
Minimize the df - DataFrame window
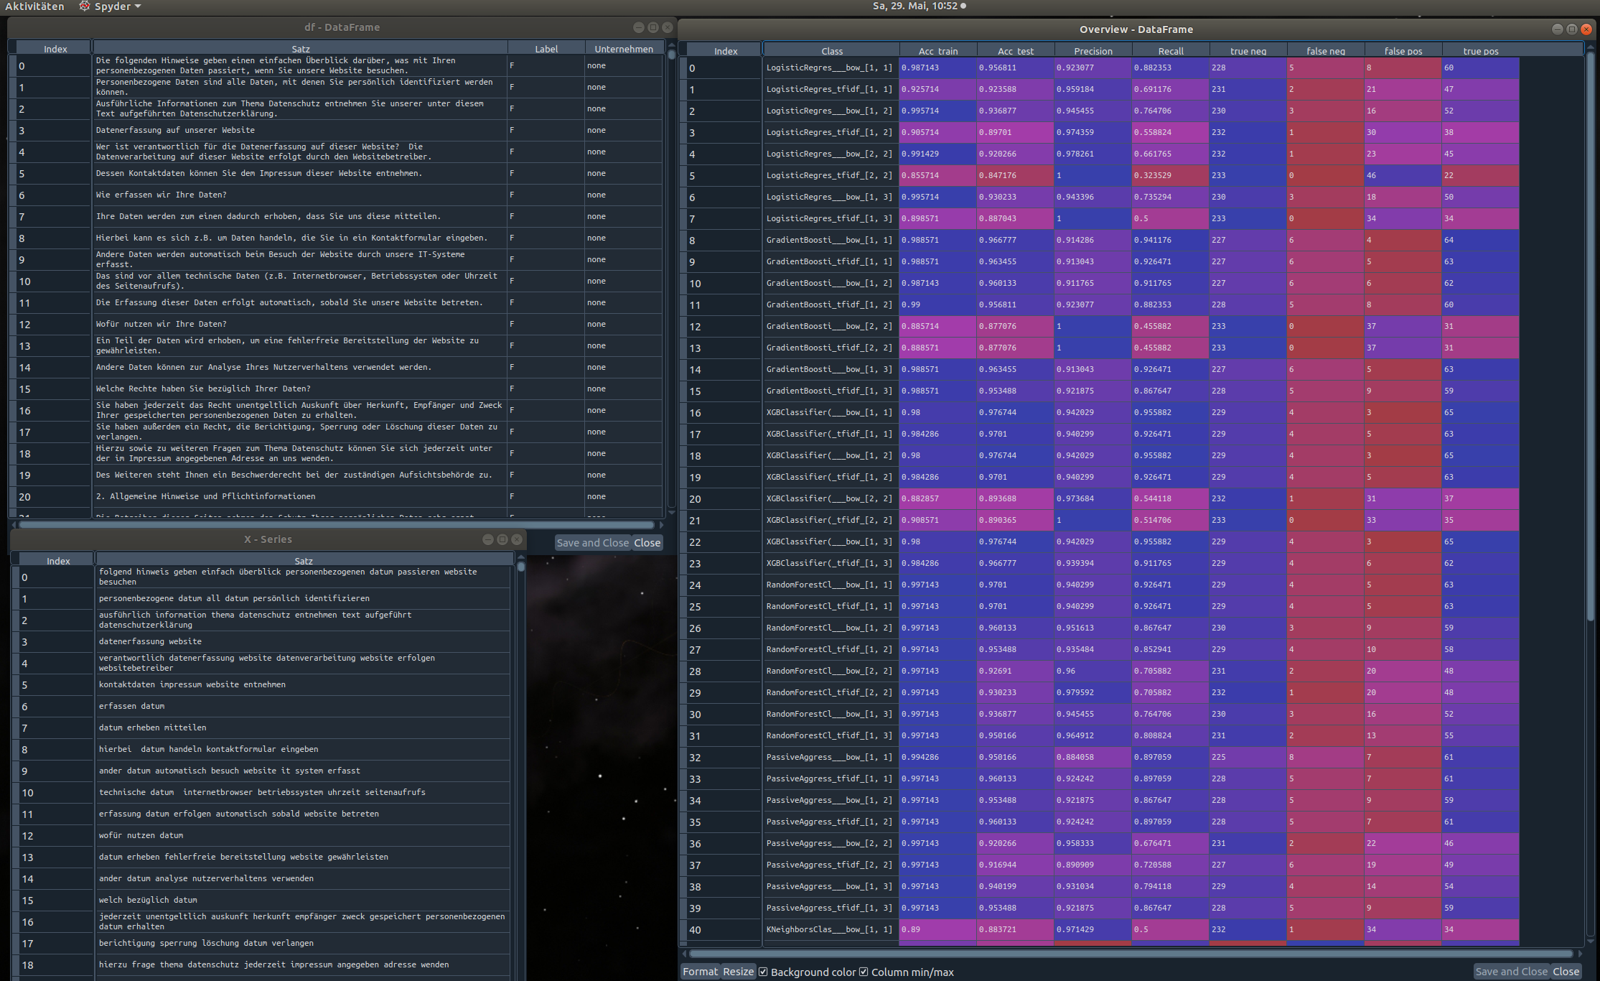(638, 27)
